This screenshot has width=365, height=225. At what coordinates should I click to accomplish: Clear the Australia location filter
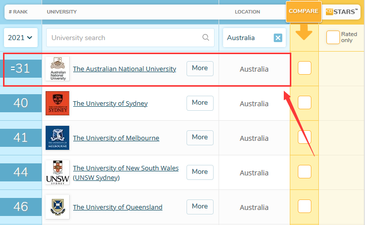coord(278,38)
